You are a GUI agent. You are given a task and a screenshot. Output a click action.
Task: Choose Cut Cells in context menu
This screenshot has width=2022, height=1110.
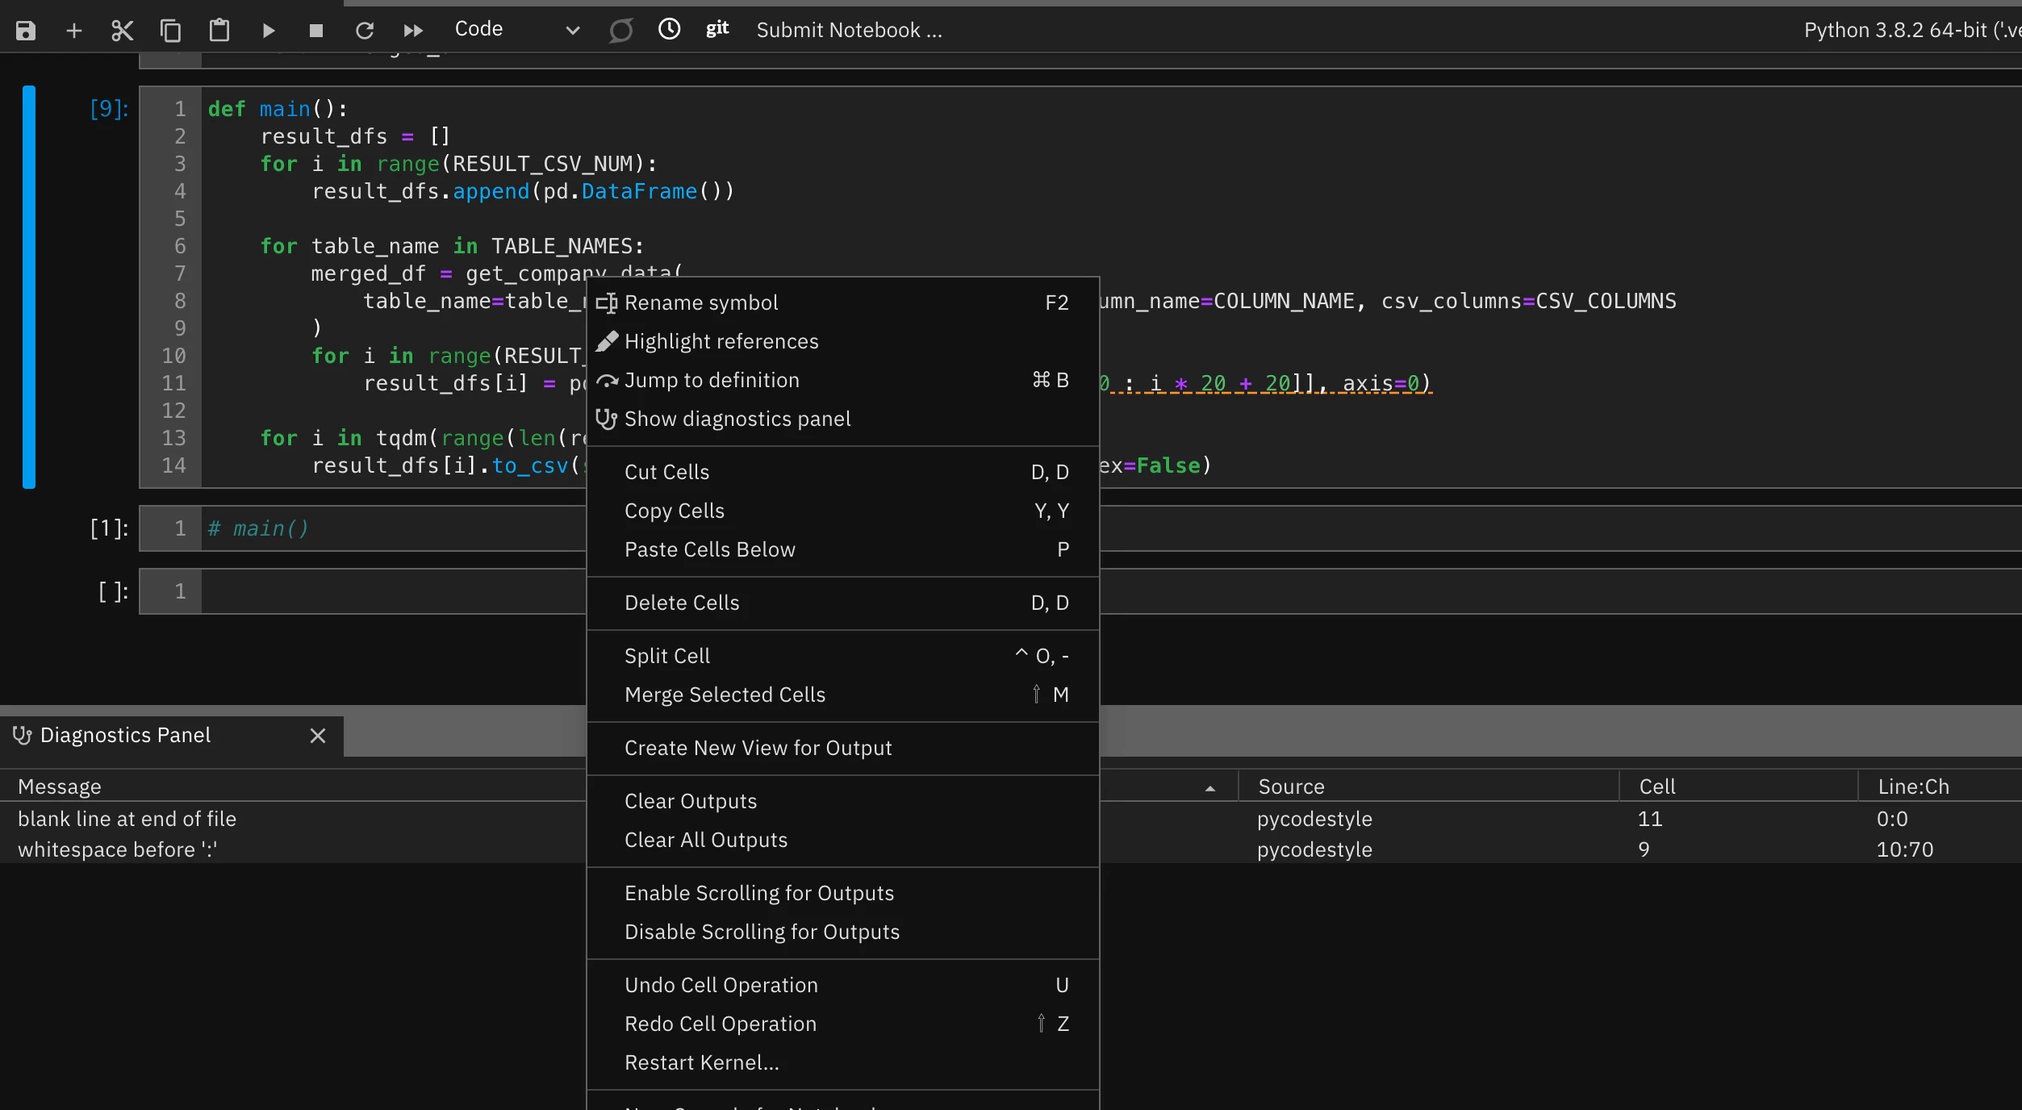843,472
